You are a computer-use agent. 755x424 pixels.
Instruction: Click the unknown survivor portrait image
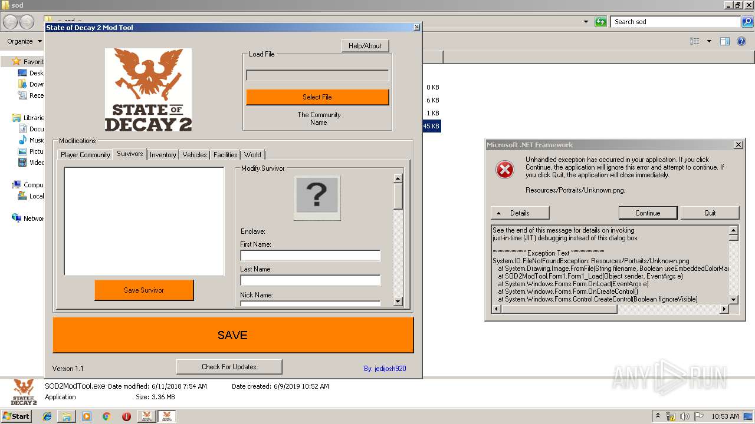click(x=317, y=198)
